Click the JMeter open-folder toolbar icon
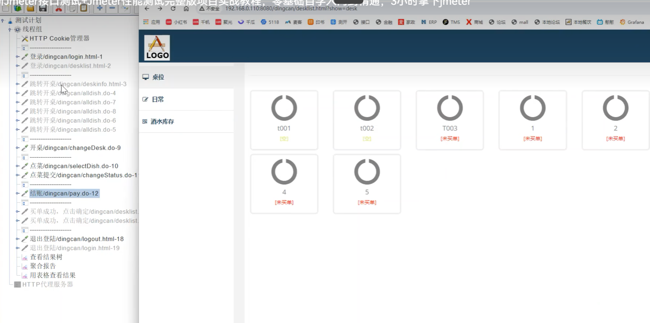The width and height of the screenshot is (650, 323). (30, 8)
